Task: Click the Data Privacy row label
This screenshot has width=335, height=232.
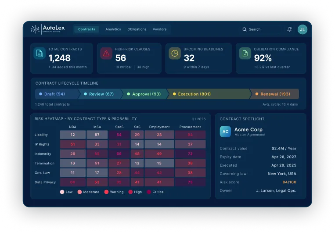Action: 45,182
